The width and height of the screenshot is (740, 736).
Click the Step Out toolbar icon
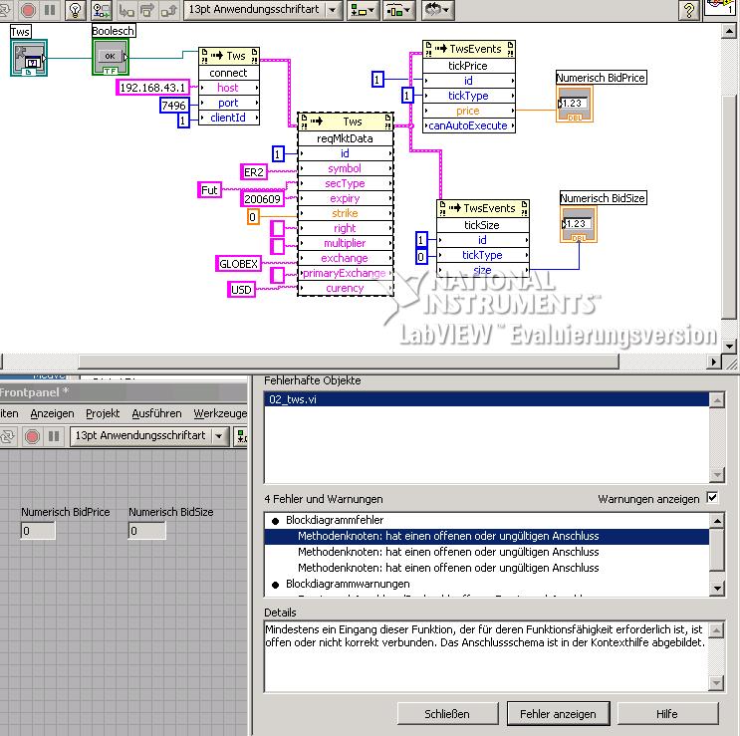tap(168, 10)
